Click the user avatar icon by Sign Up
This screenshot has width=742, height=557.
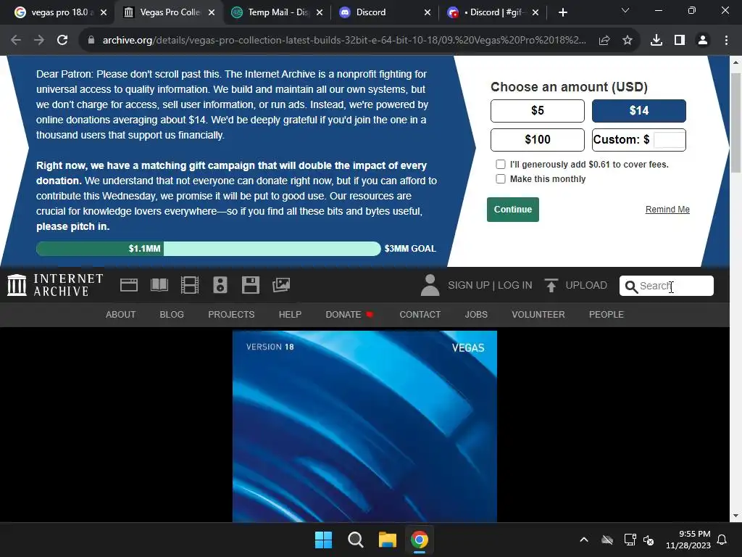point(430,285)
